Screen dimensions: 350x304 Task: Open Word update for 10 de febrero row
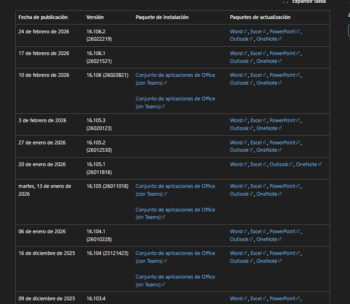[x=239, y=75]
